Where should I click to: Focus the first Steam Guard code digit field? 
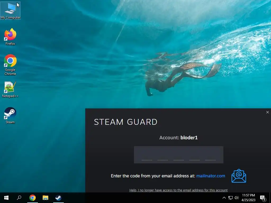click(147, 155)
